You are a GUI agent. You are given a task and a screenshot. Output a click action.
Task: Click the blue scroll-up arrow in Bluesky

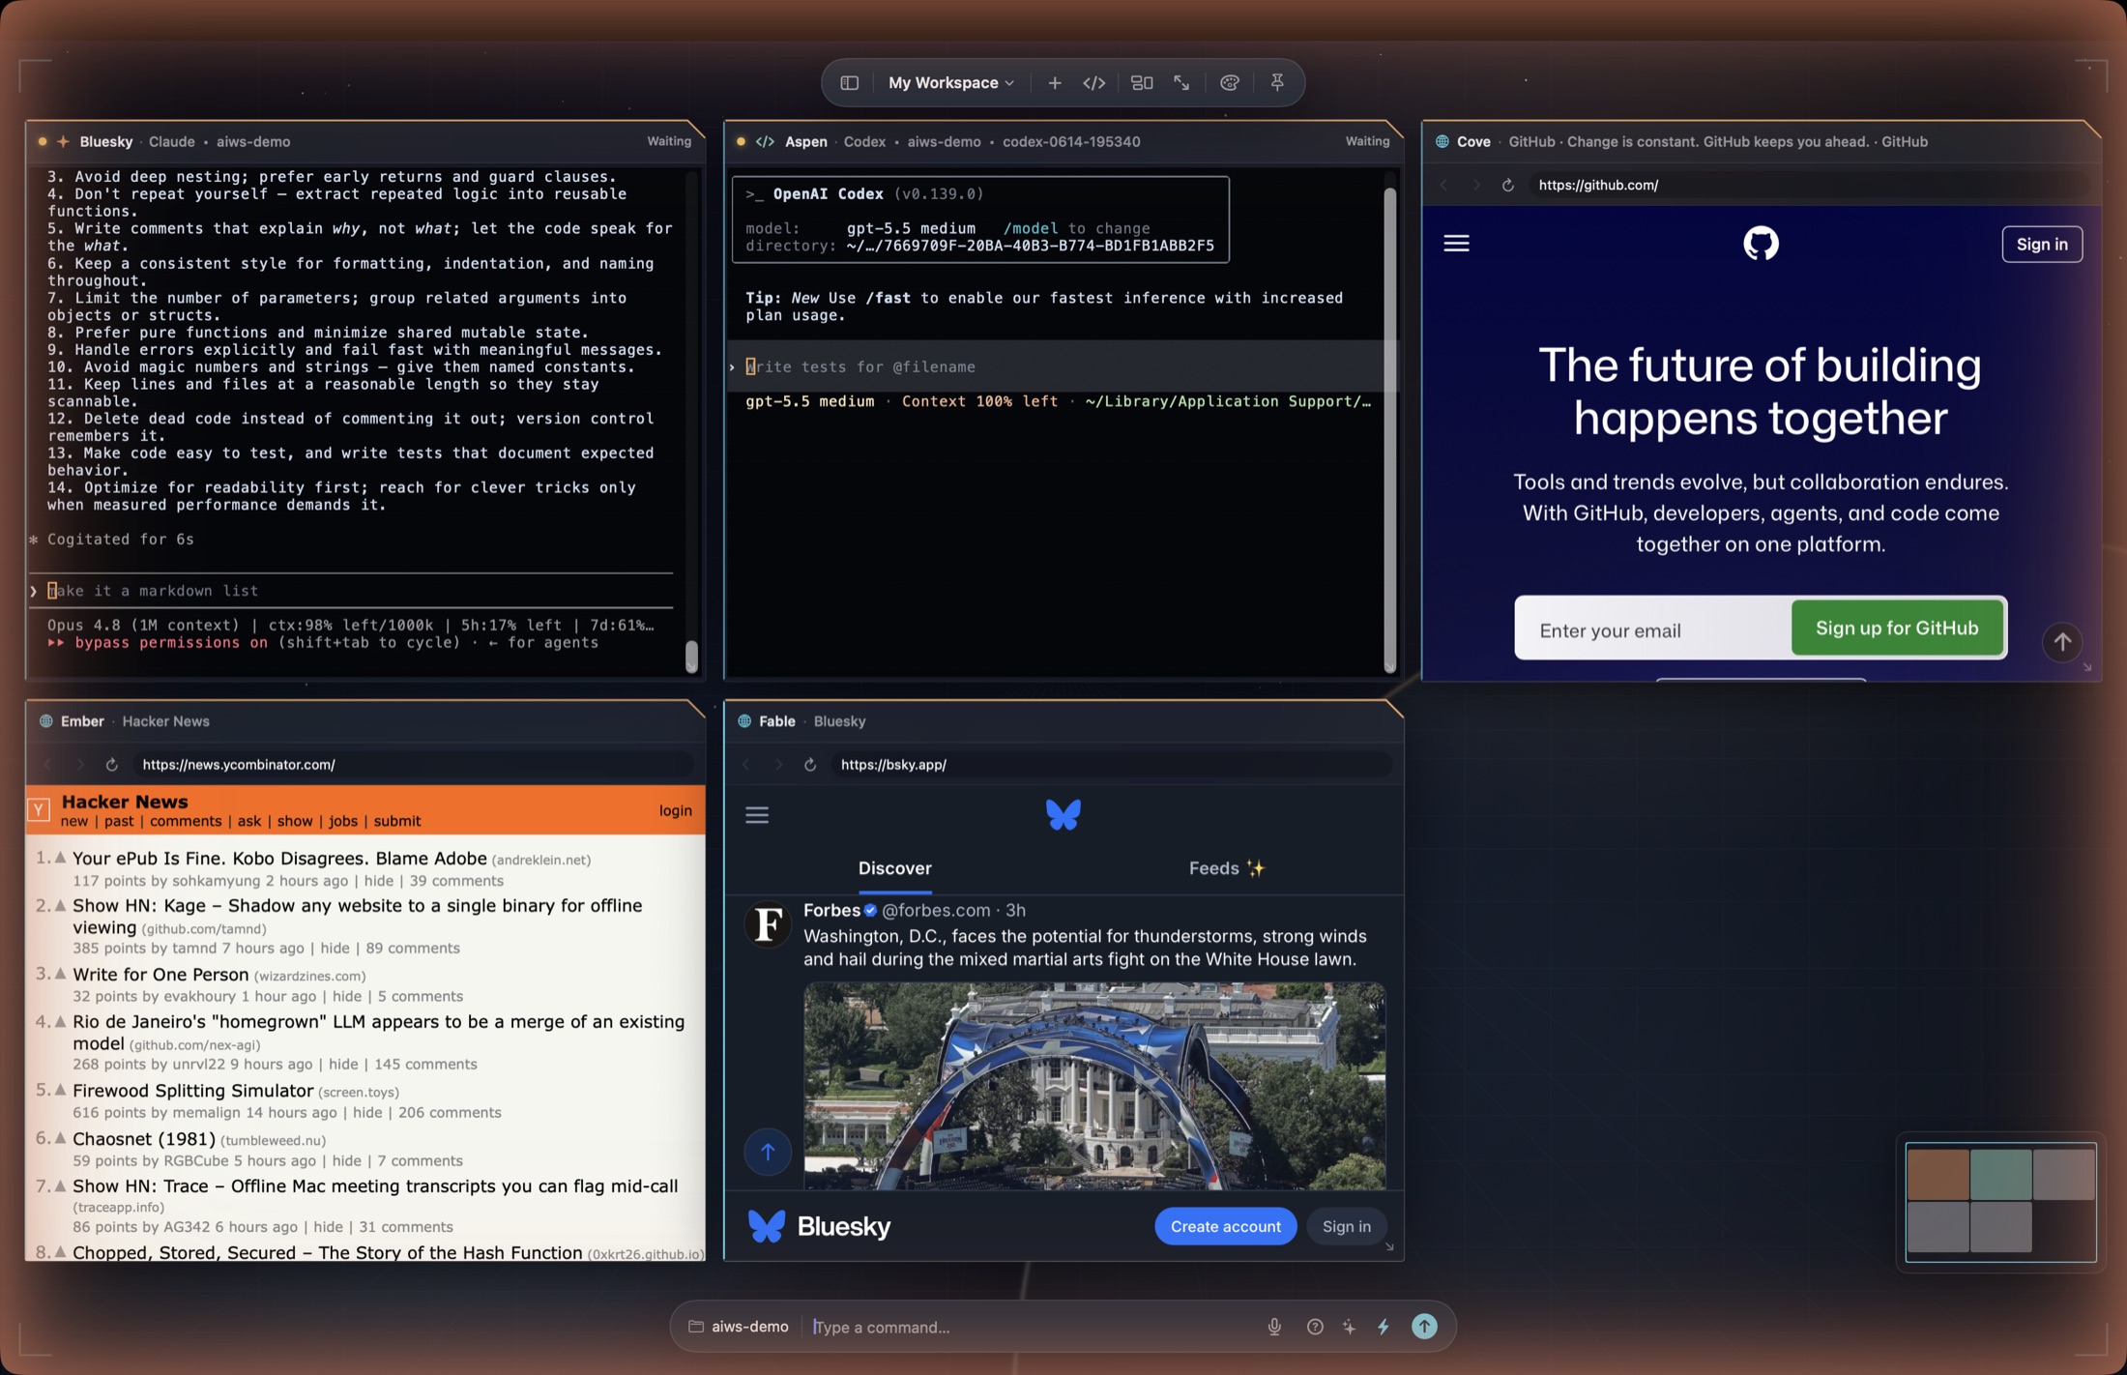point(768,1152)
